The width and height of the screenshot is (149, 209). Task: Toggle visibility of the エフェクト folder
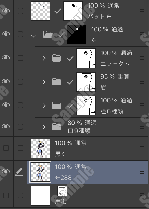[x=6, y=57]
